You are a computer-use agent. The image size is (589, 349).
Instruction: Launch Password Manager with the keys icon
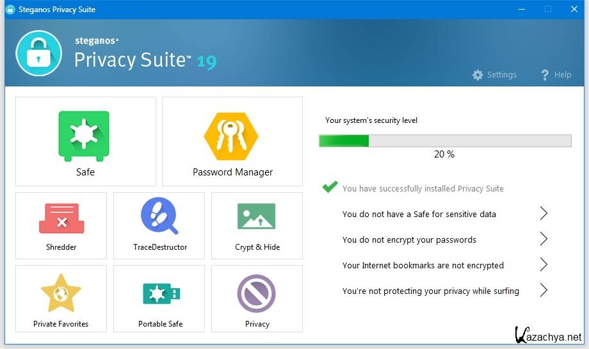point(231,136)
